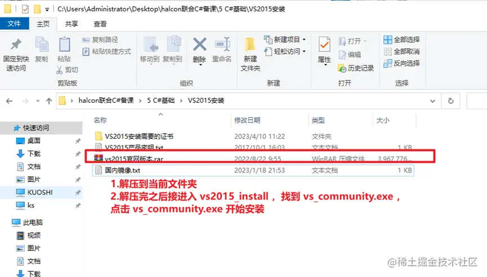The height and width of the screenshot is (277, 487).
Task: Select ks in navigation pane
Action: 30,206
